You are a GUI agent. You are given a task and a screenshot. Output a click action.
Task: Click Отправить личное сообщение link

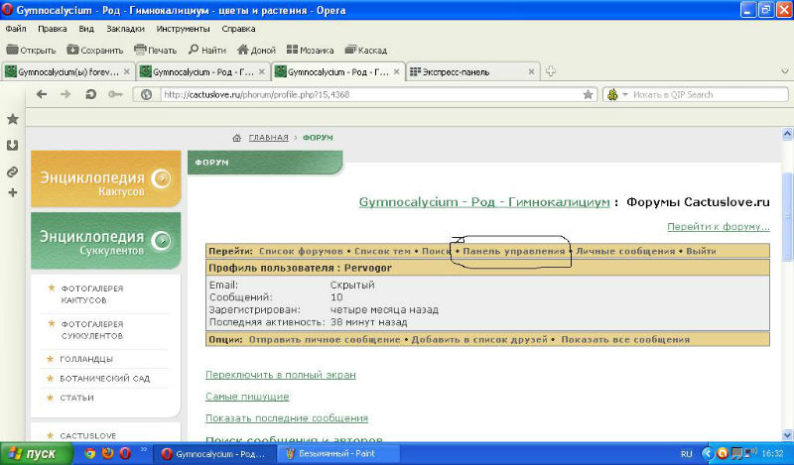pos(325,339)
